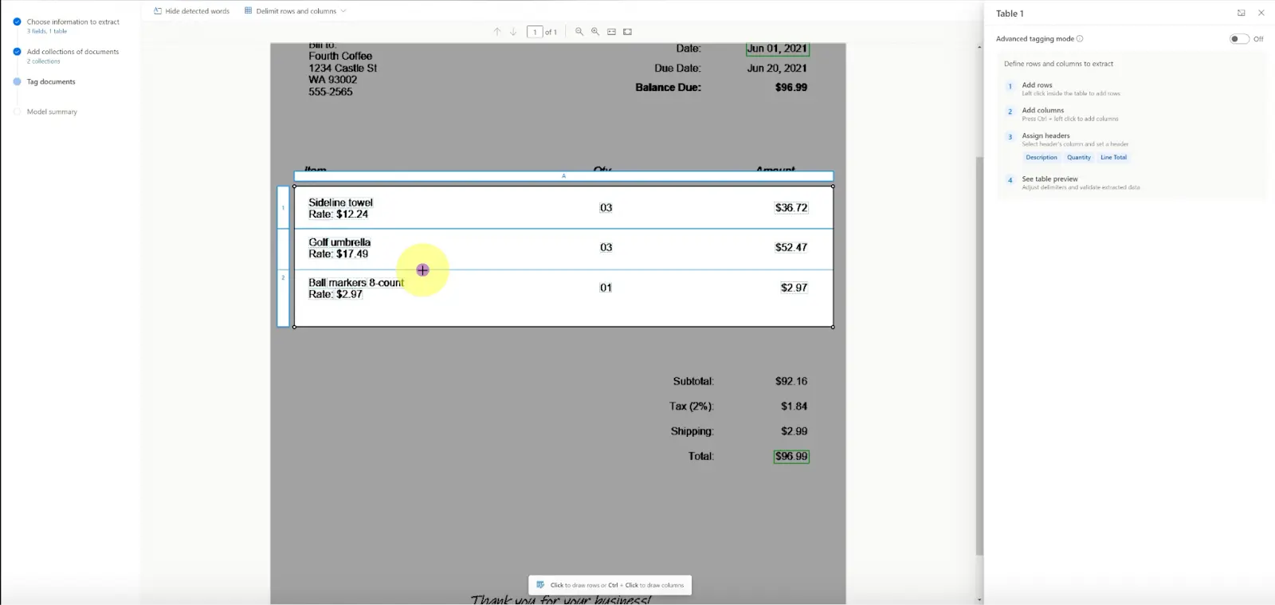1275x605 pixels.
Task: Click the expand icon in Table 1 panel
Action: (1241, 14)
